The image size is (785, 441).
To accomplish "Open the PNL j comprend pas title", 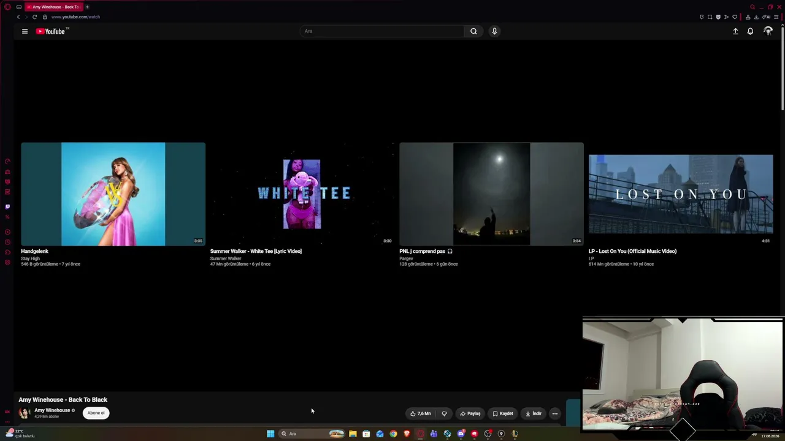I will (426, 251).
